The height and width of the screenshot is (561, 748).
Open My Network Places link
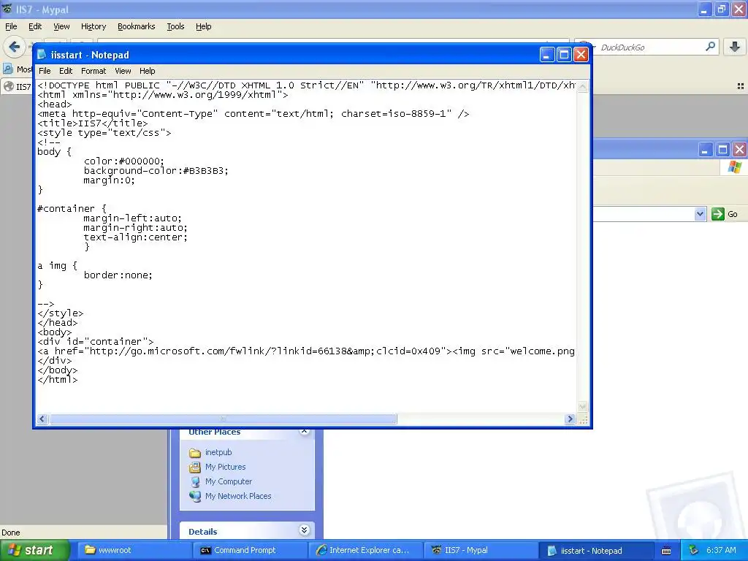(x=238, y=496)
